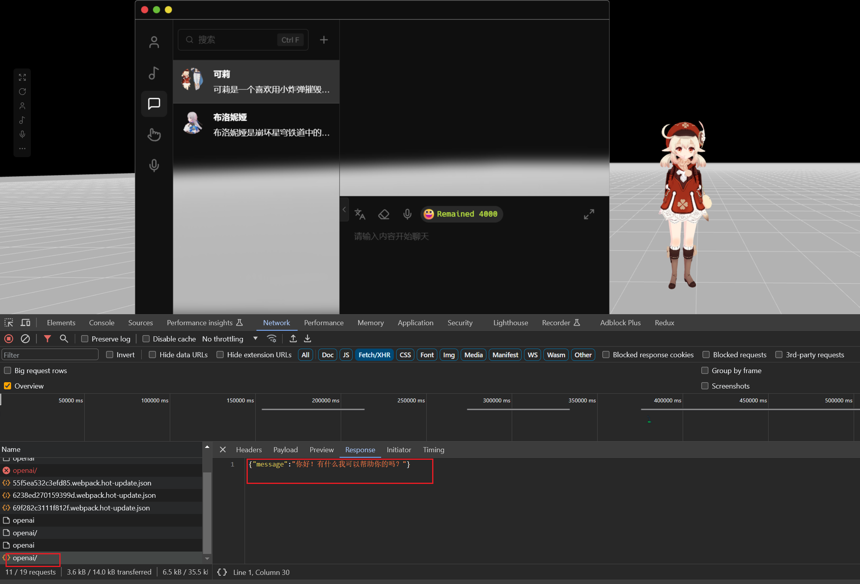Enable Screenshots checkbox
This screenshot has height=584, width=860.
pyautogui.click(x=705, y=386)
